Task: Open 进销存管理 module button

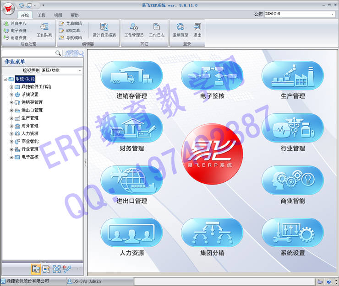Action: [131, 75]
